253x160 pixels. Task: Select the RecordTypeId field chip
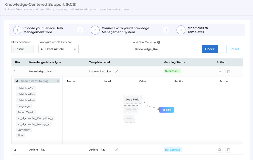tap(26, 112)
